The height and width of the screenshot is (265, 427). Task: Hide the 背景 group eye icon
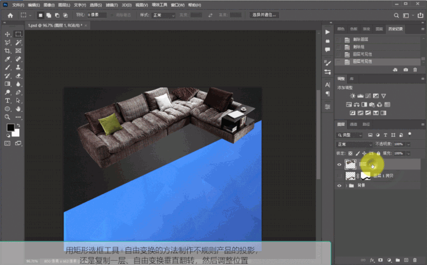pos(339,186)
